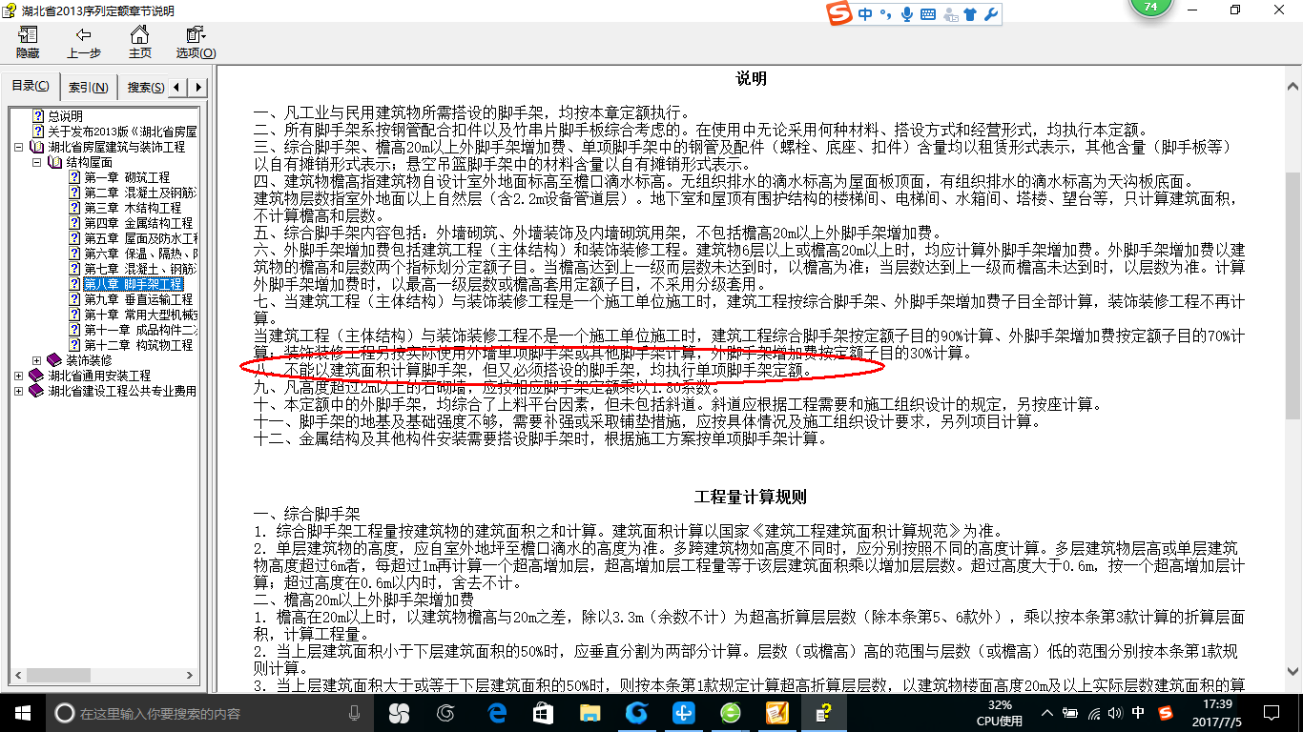Open 第三章 木结构工程 topic
The height and width of the screenshot is (732, 1303).
click(132, 208)
